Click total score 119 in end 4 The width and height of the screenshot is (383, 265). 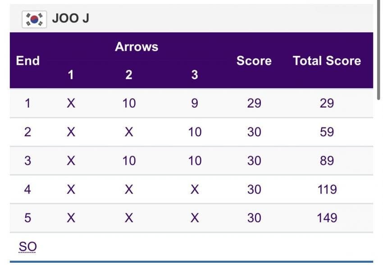point(327,189)
